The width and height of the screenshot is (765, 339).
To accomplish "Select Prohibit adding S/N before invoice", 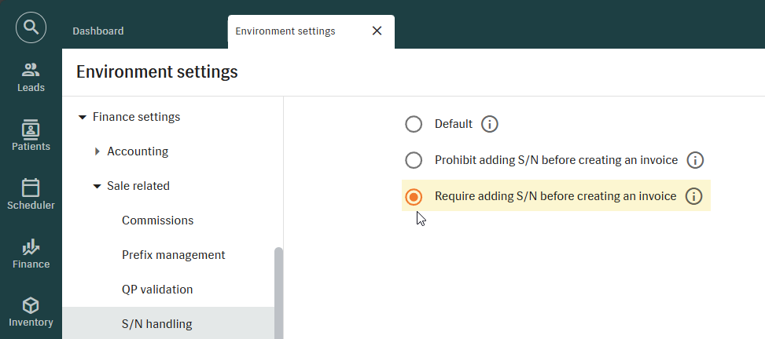I will click(x=414, y=160).
